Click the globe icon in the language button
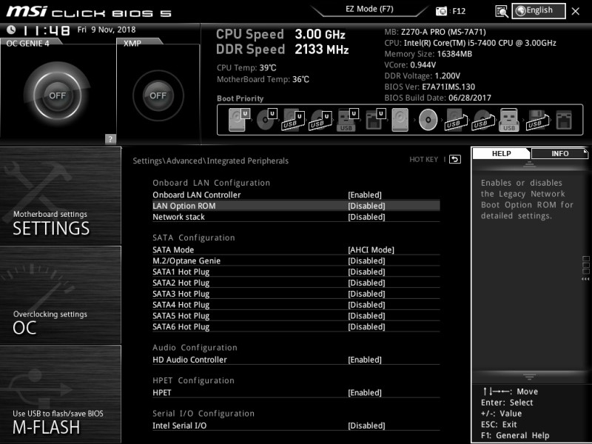 tap(521, 11)
